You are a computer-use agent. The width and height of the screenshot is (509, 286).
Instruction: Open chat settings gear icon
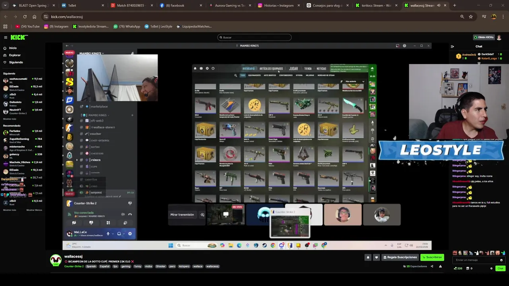[492, 269]
